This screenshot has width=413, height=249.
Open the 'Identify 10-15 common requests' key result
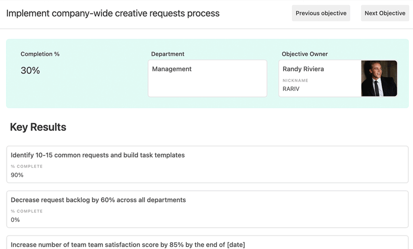click(98, 155)
